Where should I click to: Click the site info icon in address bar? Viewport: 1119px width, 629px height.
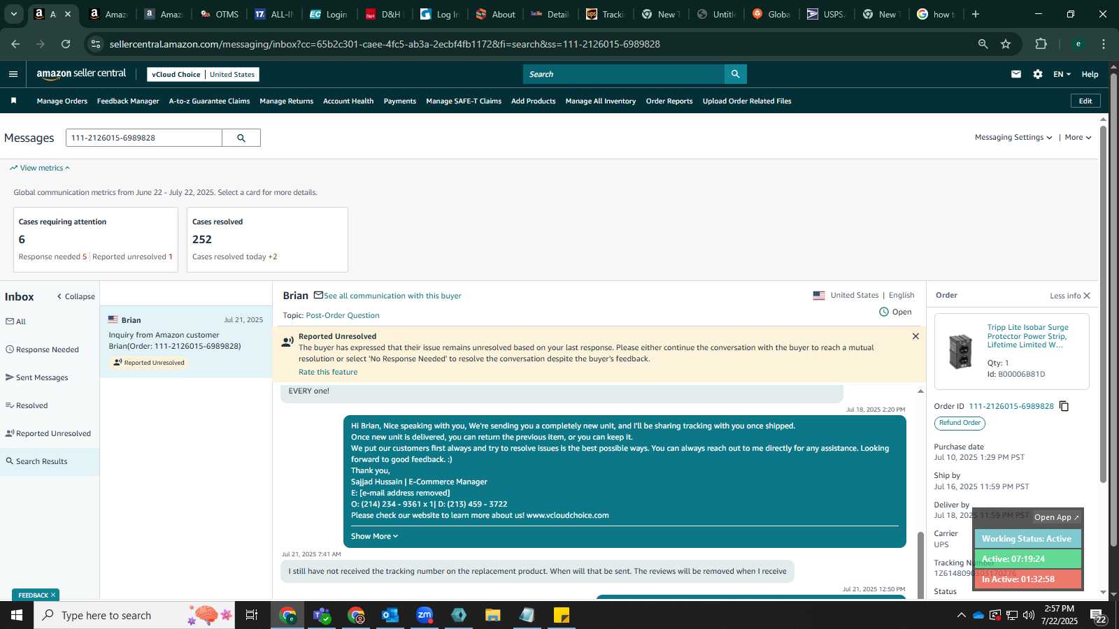(x=96, y=44)
